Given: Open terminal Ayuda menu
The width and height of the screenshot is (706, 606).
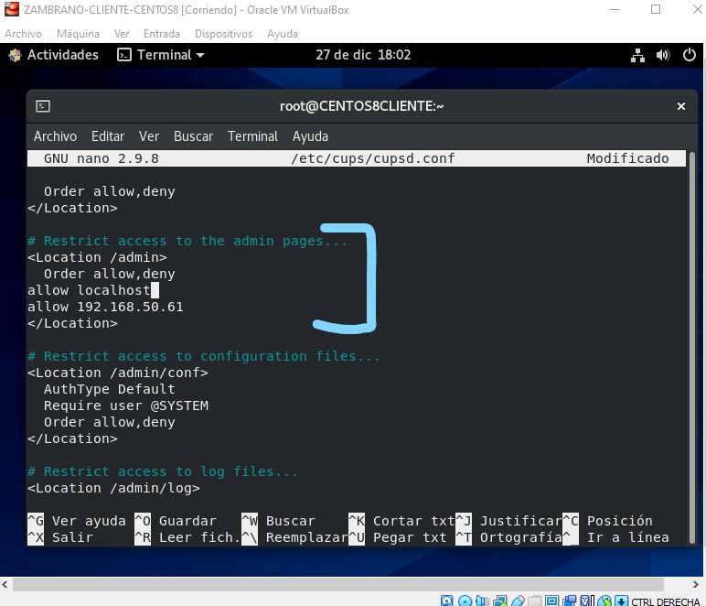Looking at the screenshot, I should tap(310, 136).
